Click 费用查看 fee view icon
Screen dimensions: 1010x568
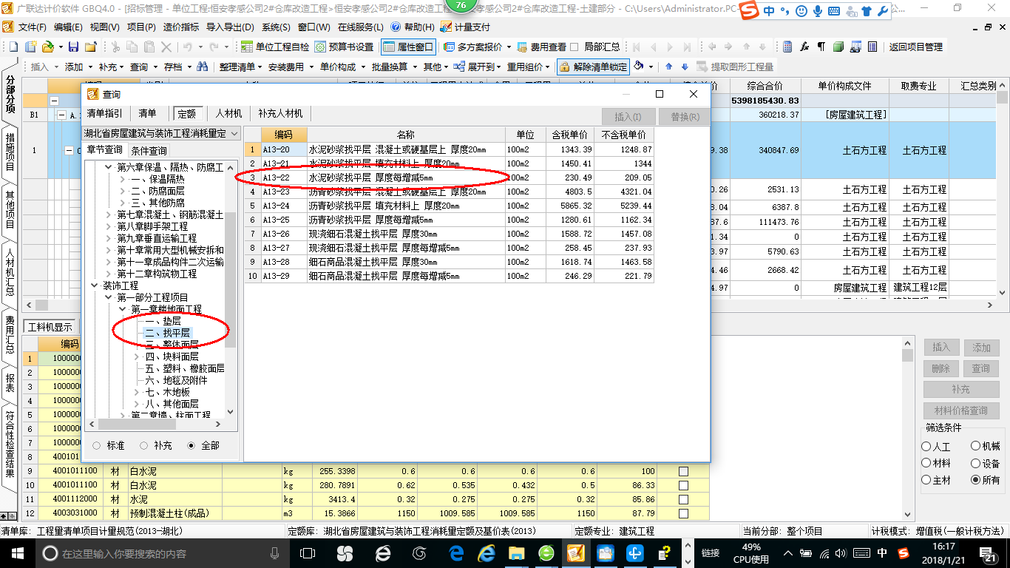523,47
